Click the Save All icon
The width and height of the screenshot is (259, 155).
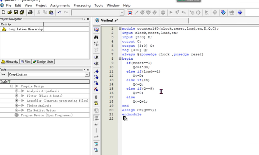(x=22, y=12)
